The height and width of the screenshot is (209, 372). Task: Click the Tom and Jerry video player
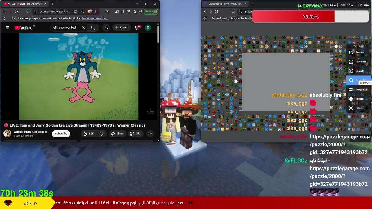(x=79, y=76)
